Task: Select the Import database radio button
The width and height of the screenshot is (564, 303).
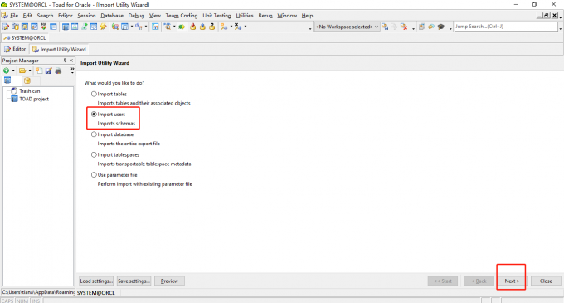Action: [x=94, y=134]
